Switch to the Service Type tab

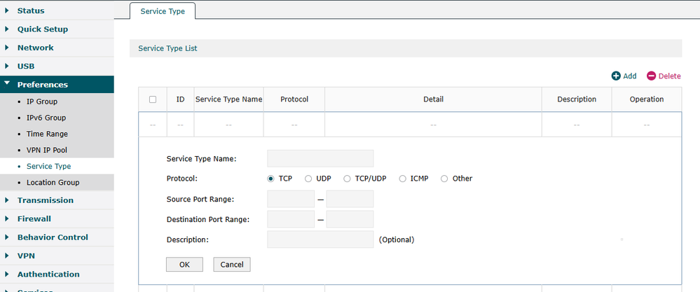163,11
